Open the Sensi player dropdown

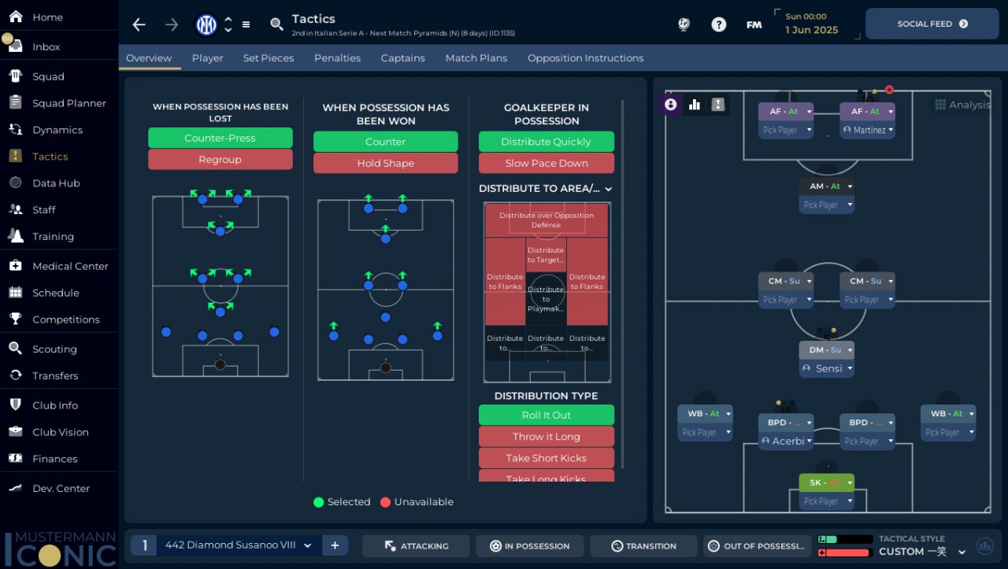click(827, 368)
